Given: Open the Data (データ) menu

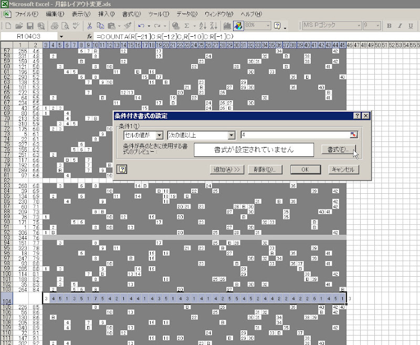Looking at the screenshot, I should [x=187, y=14].
